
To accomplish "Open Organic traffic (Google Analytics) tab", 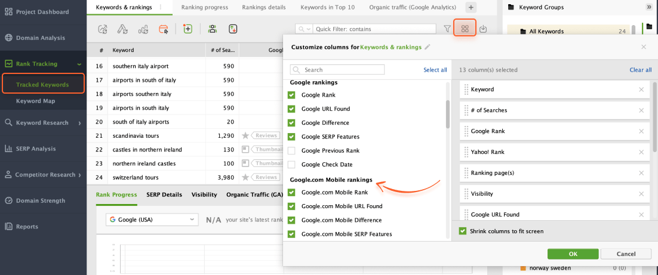I will pyautogui.click(x=413, y=7).
